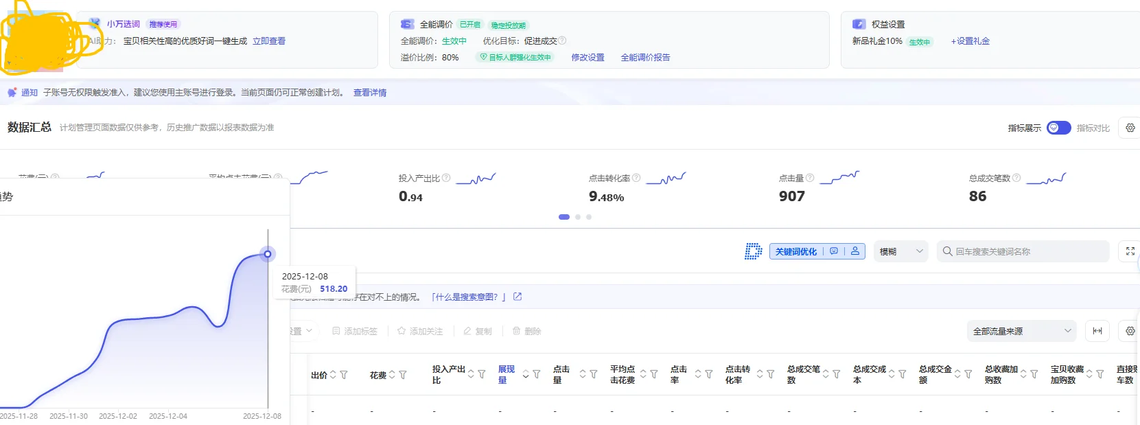Click the 点击量 sparkline chart
The image size is (1140, 425).
[839, 178]
